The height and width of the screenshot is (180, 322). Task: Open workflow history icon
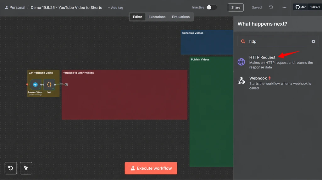pyautogui.click(x=271, y=8)
